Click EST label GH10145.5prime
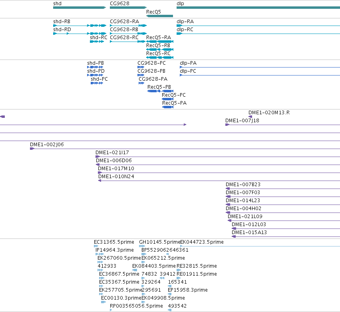This screenshot has width=340, height=312. tap(160, 242)
